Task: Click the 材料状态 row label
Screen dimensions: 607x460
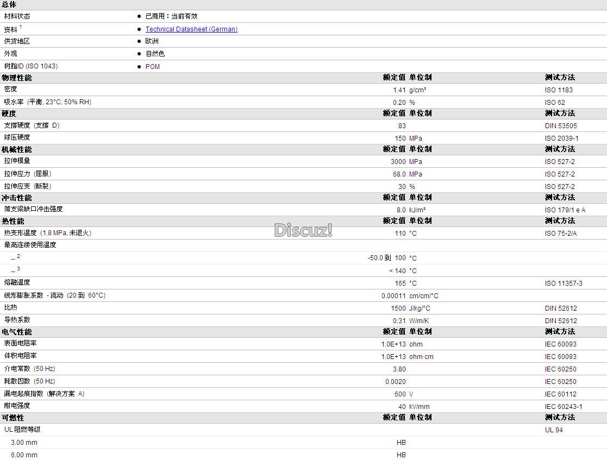Action: pos(17,16)
